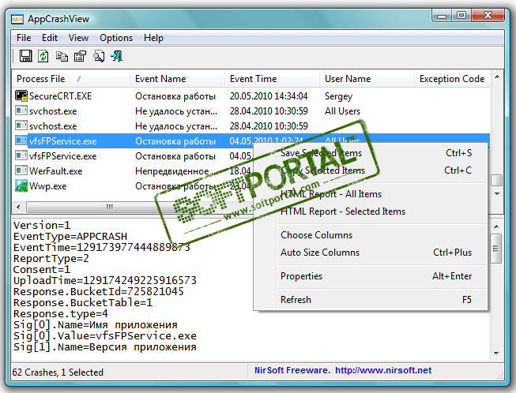Click Refresh in the context menu

pos(371,300)
